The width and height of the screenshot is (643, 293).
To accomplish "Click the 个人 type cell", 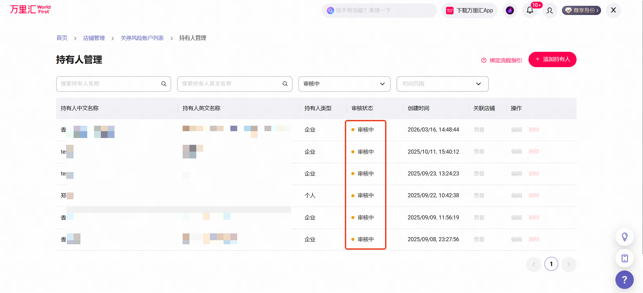I will coord(310,196).
